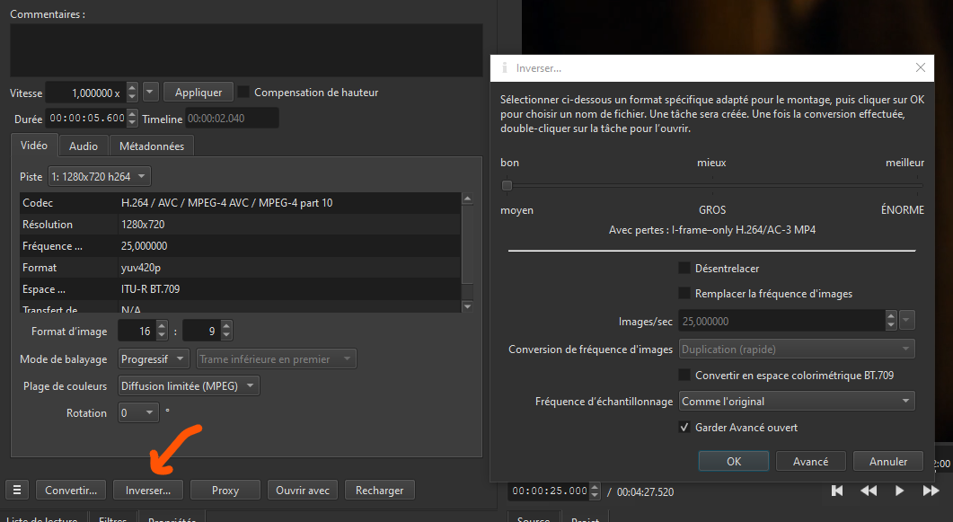Increase the Format d'image width stepper

(162, 327)
